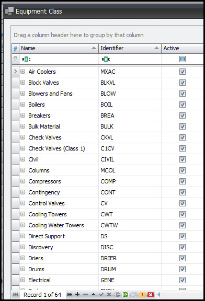Click the gray link icon in navigator
The width and height of the screenshot is (205, 301).
click(117, 294)
